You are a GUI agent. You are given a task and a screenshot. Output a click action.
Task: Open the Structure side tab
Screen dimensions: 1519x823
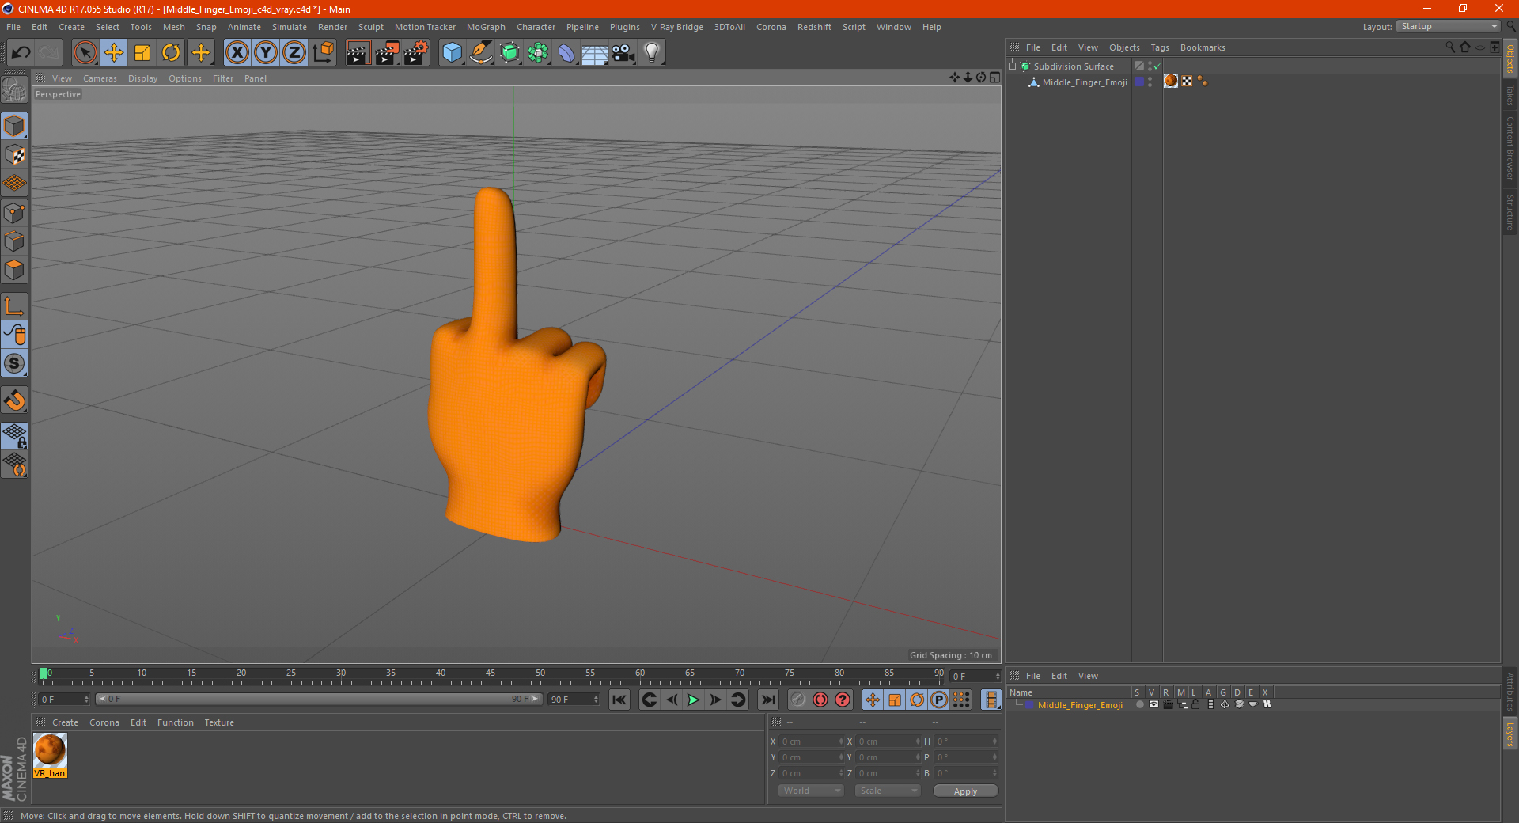pyautogui.click(x=1510, y=213)
